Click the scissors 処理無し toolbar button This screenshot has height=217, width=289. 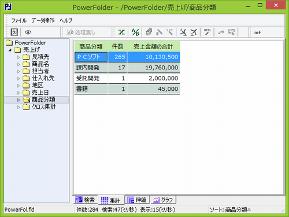(81, 32)
